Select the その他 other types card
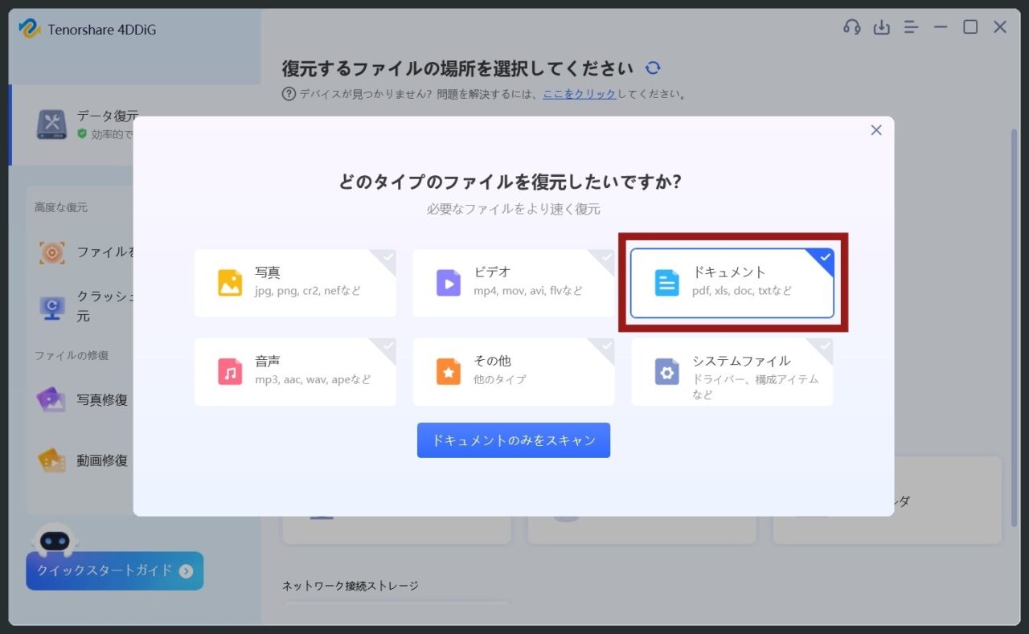 pyautogui.click(x=514, y=371)
